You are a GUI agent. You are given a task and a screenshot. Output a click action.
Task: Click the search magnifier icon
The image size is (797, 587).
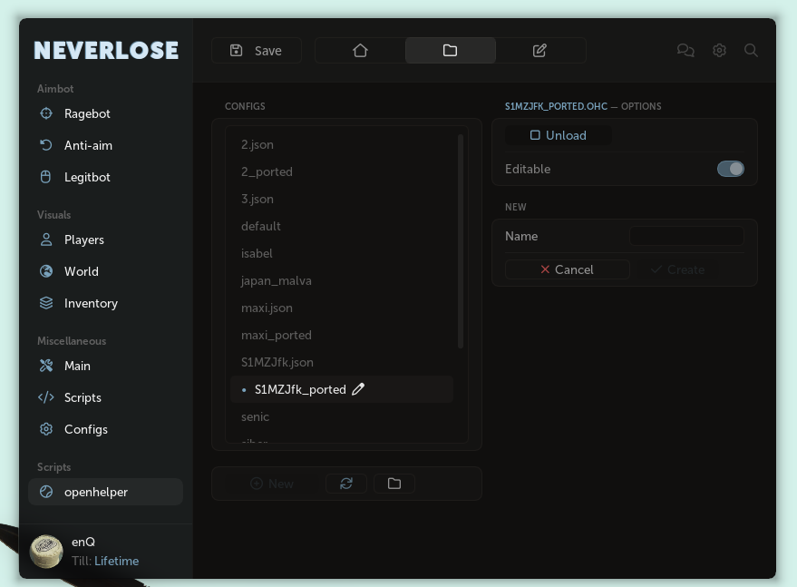751,51
